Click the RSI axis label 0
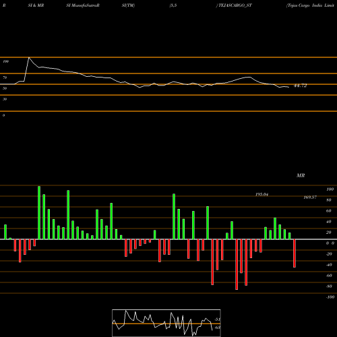Viewport: 337px width, 337px height. click(3, 115)
